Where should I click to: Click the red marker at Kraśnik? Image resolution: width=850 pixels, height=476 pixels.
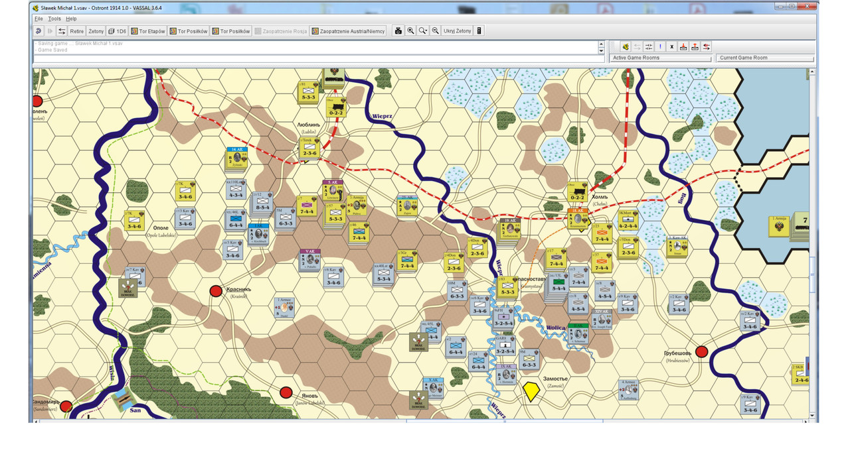click(x=216, y=291)
